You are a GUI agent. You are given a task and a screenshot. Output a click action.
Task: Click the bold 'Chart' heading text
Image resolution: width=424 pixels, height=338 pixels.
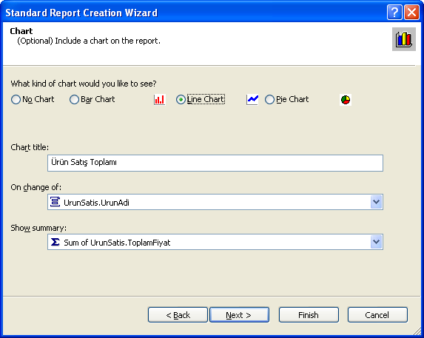(21, 31)
